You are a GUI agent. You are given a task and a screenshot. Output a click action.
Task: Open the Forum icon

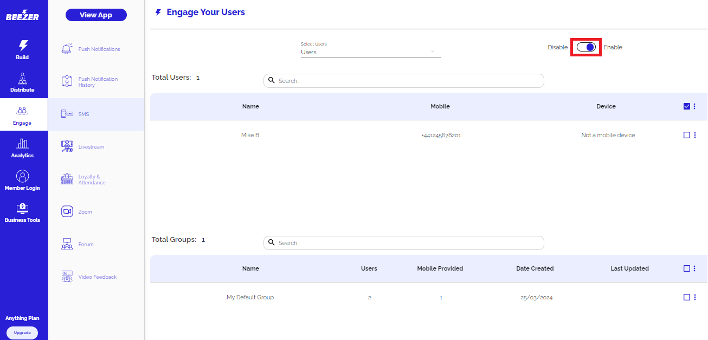67,244
